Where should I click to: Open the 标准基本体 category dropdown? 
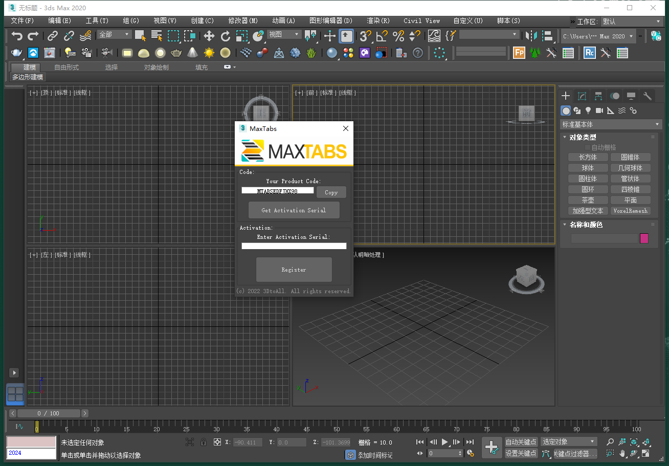[x=611, y=124]
